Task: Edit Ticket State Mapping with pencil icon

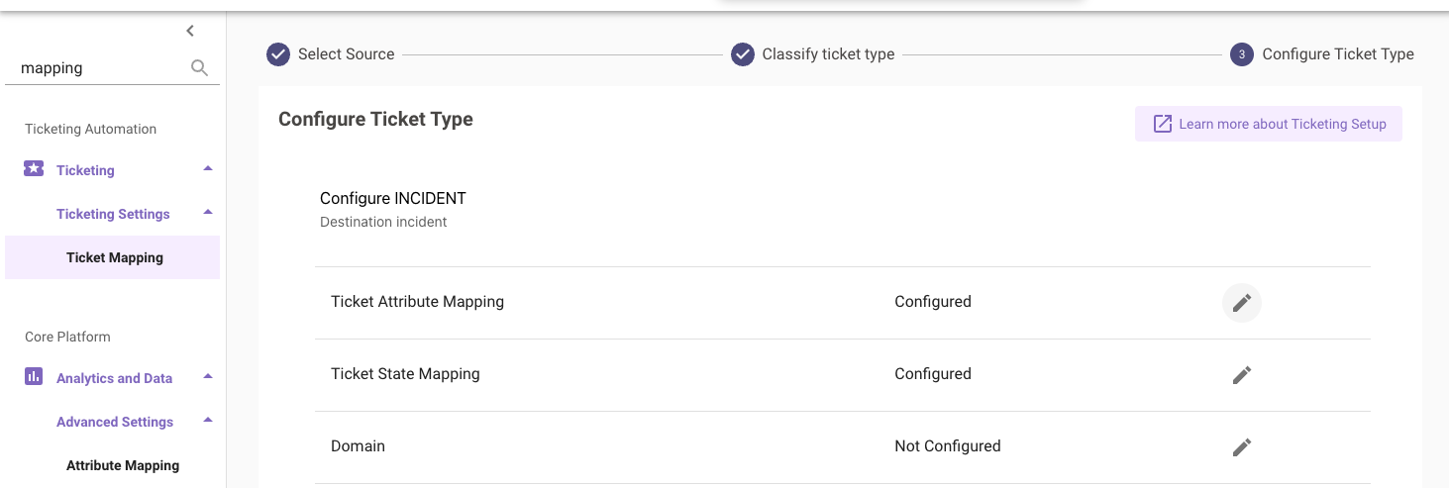Action: (1241, 374)
